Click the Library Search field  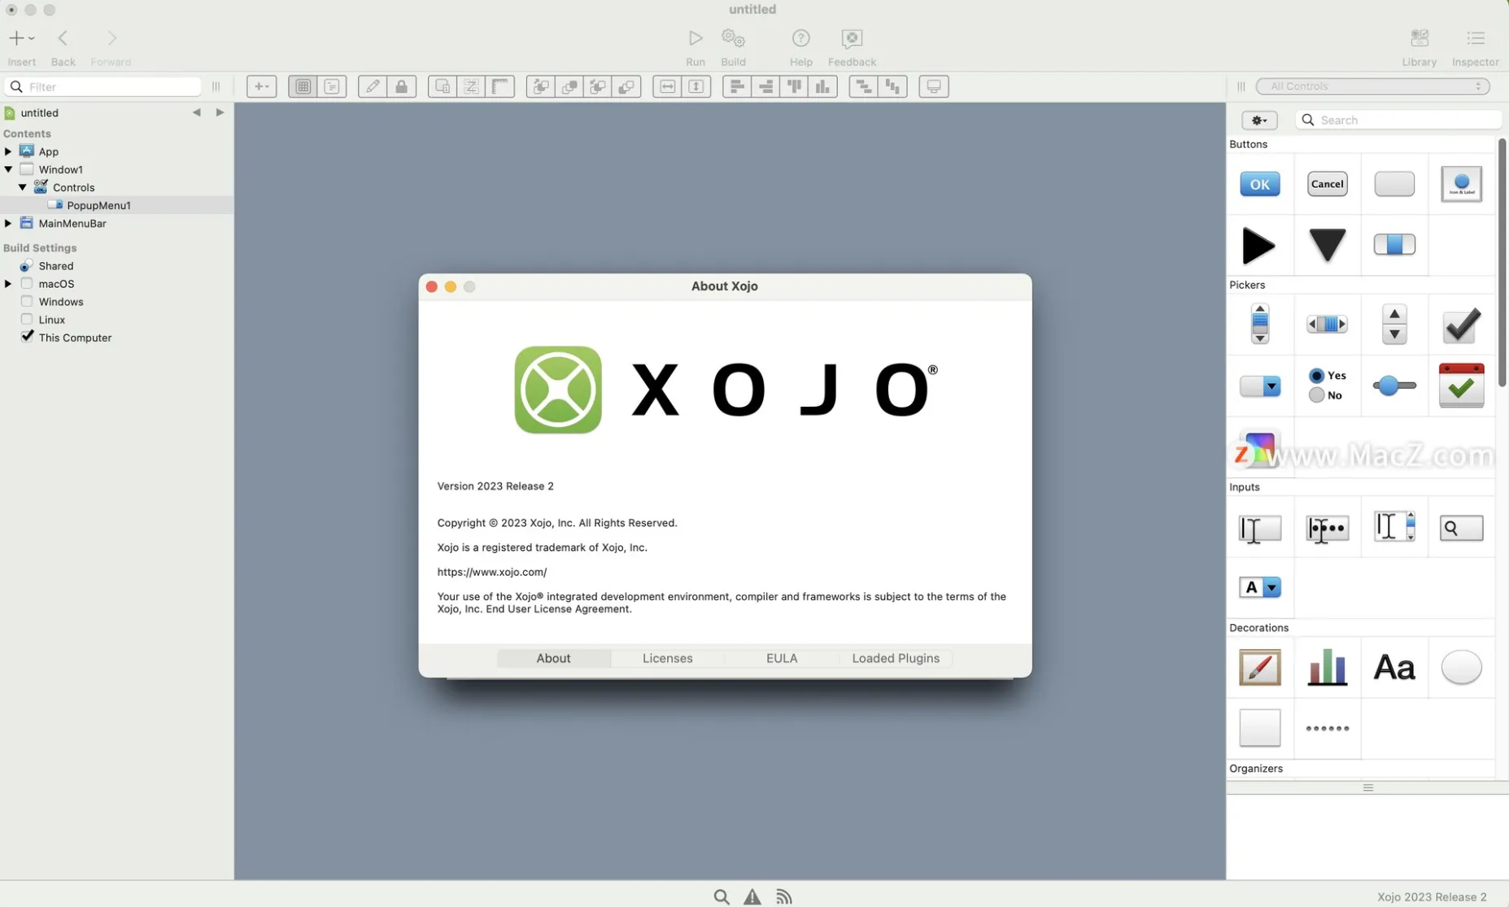click(x=1398, y=120)
